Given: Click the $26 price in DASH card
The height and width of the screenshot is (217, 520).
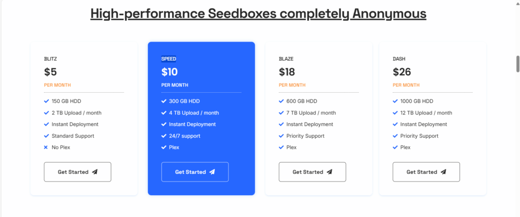Looking at the screenshot, I should click(402, 72).
